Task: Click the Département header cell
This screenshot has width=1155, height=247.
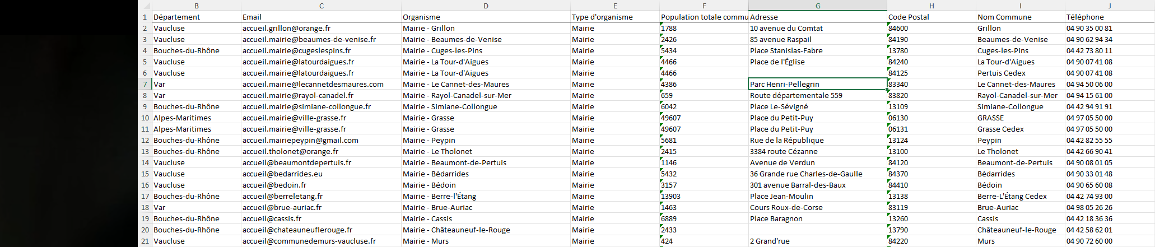Action: pos(197,17)
